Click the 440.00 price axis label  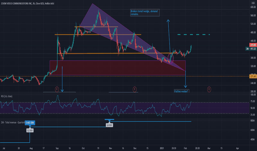tap(253, 41)
